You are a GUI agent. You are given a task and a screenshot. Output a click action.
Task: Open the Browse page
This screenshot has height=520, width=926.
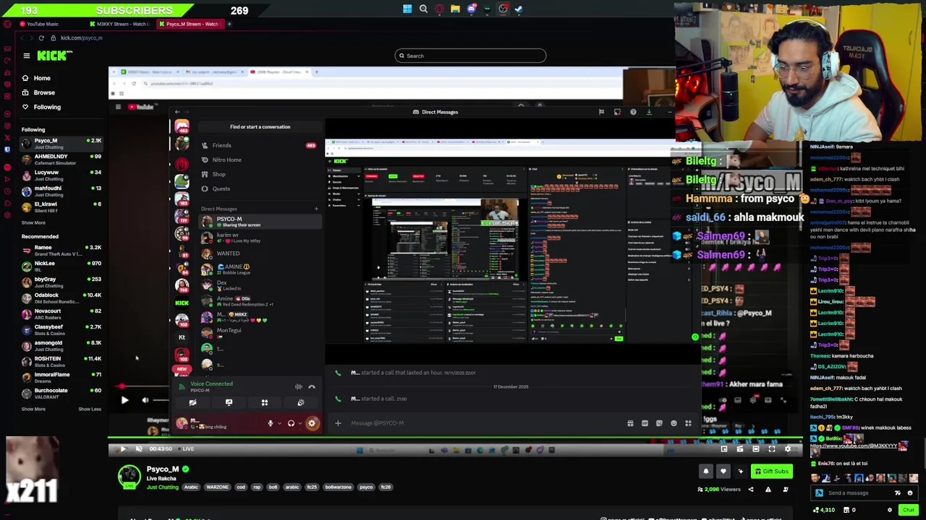(43, 92)
